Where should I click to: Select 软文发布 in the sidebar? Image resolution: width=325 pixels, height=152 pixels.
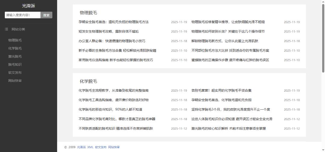(x=15, y=73)
